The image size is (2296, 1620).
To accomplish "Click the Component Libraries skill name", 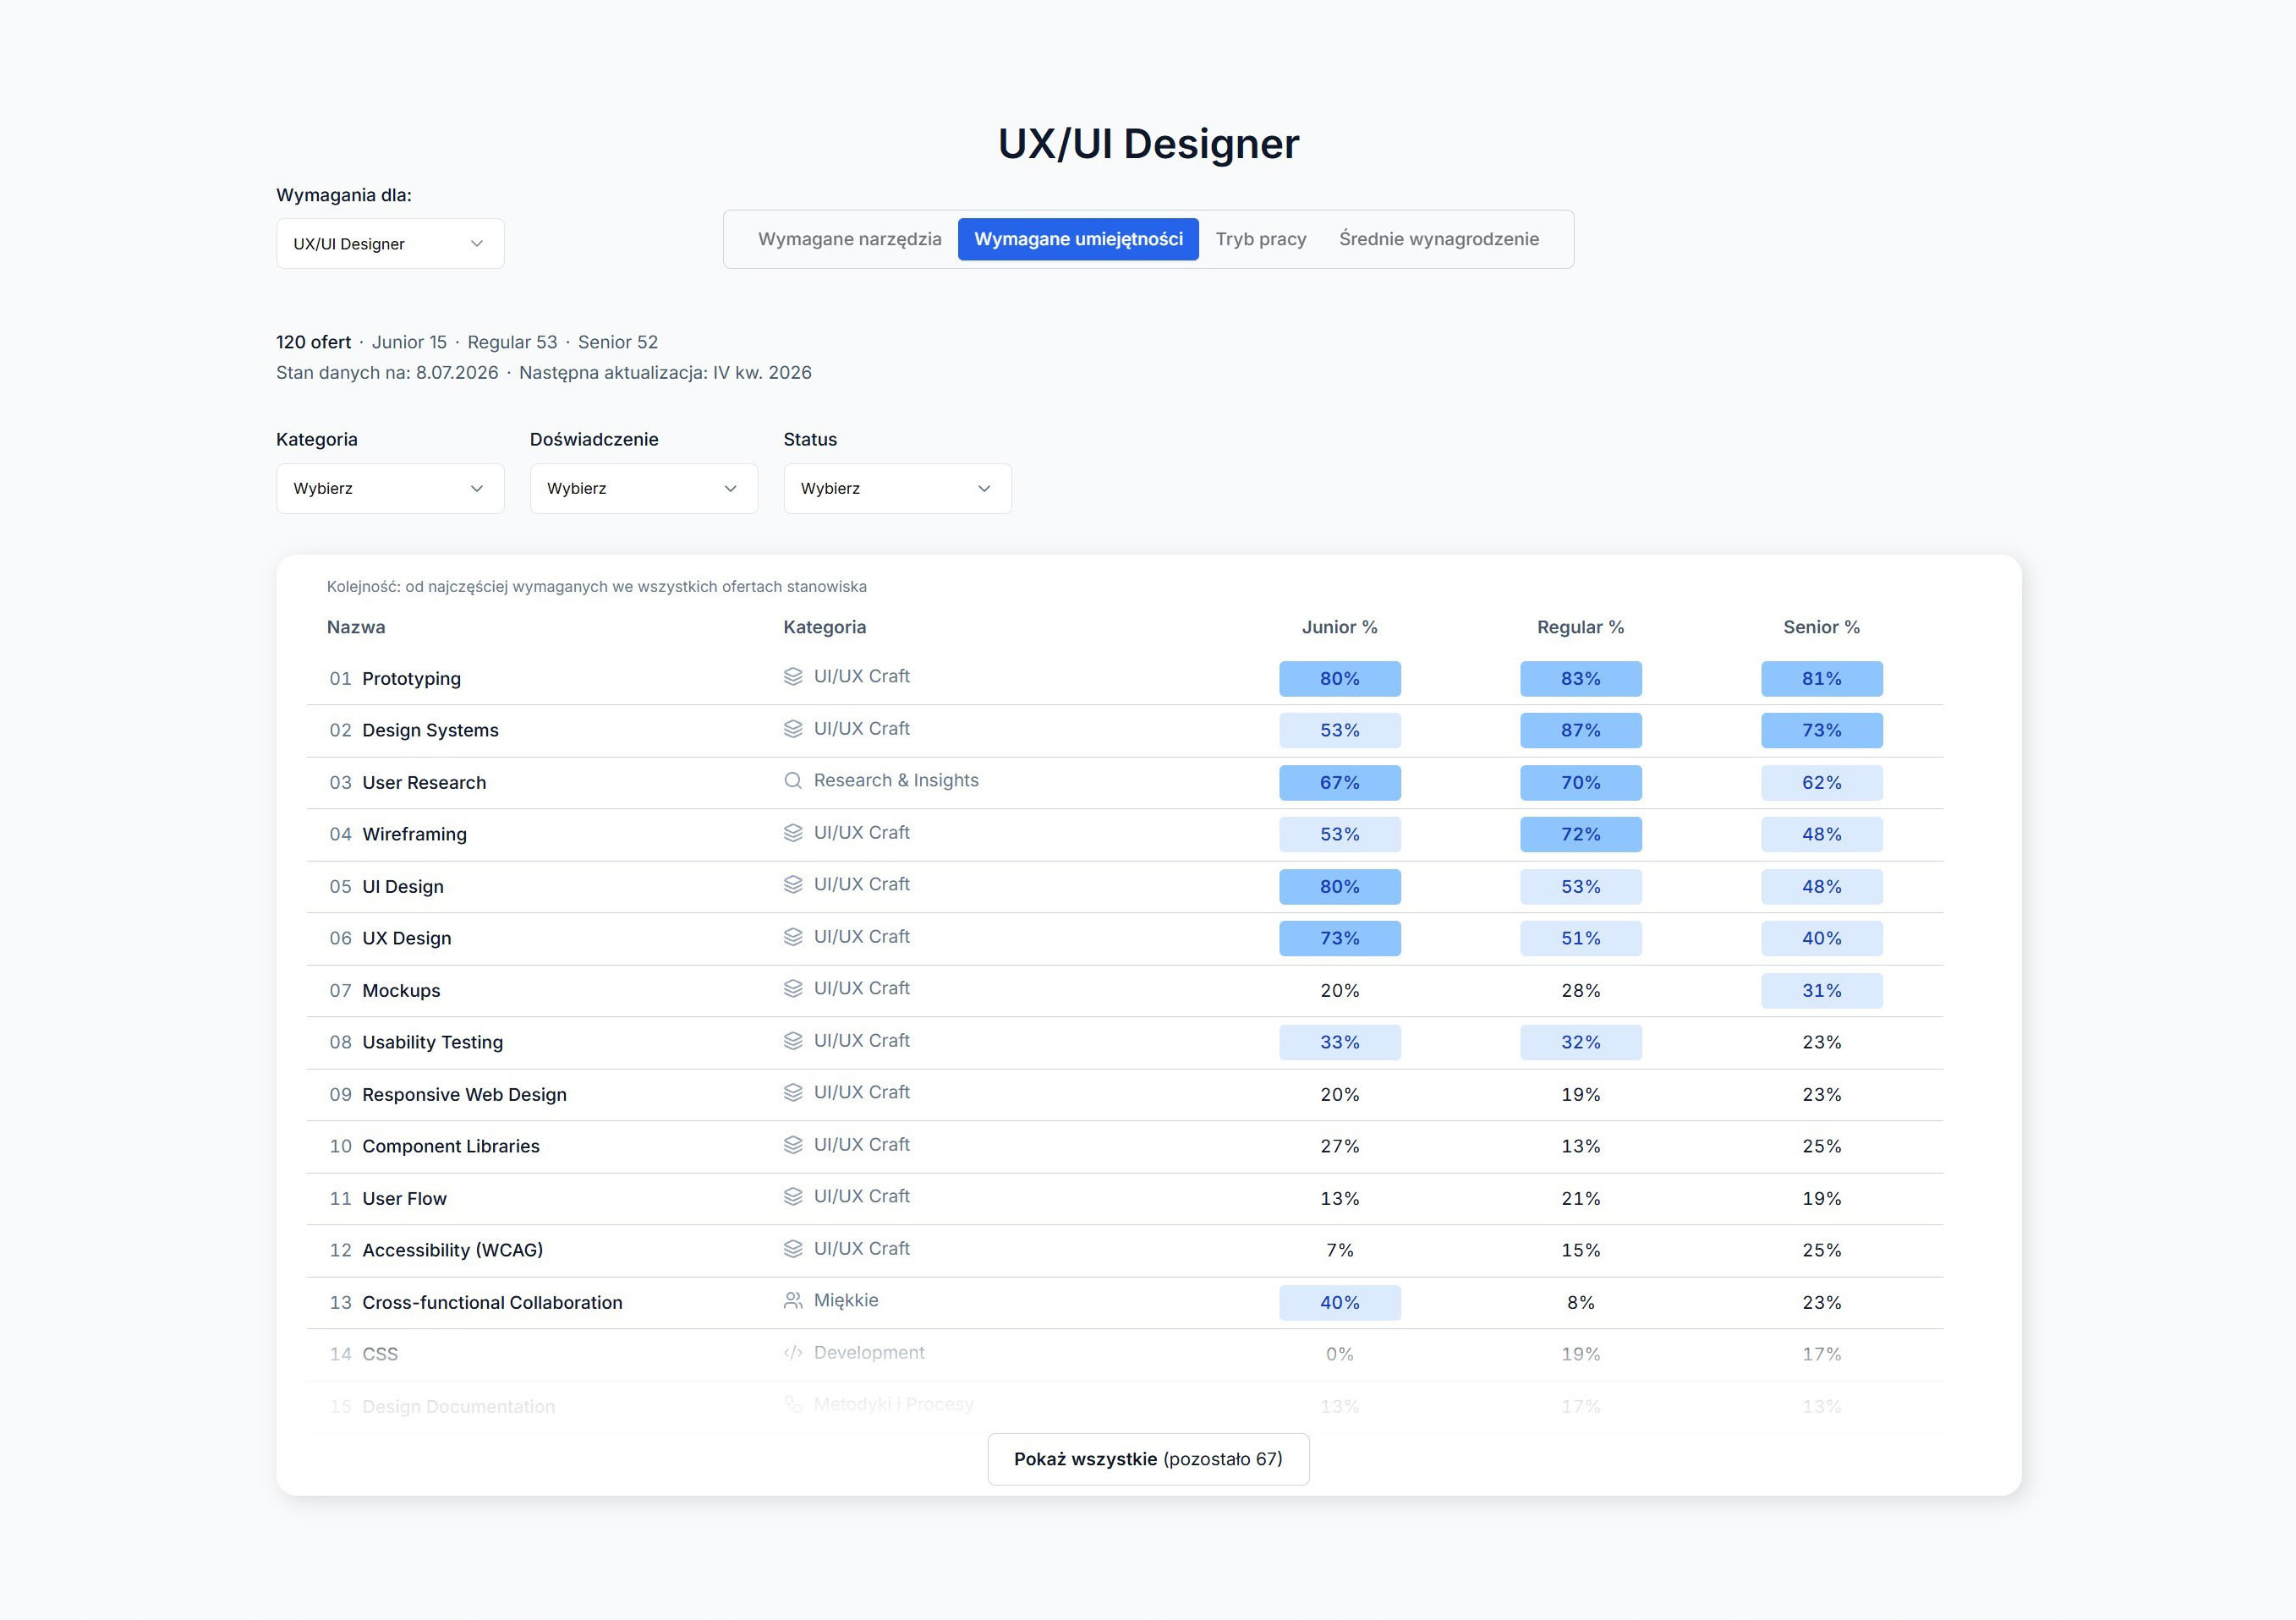I will point(450,1146).
